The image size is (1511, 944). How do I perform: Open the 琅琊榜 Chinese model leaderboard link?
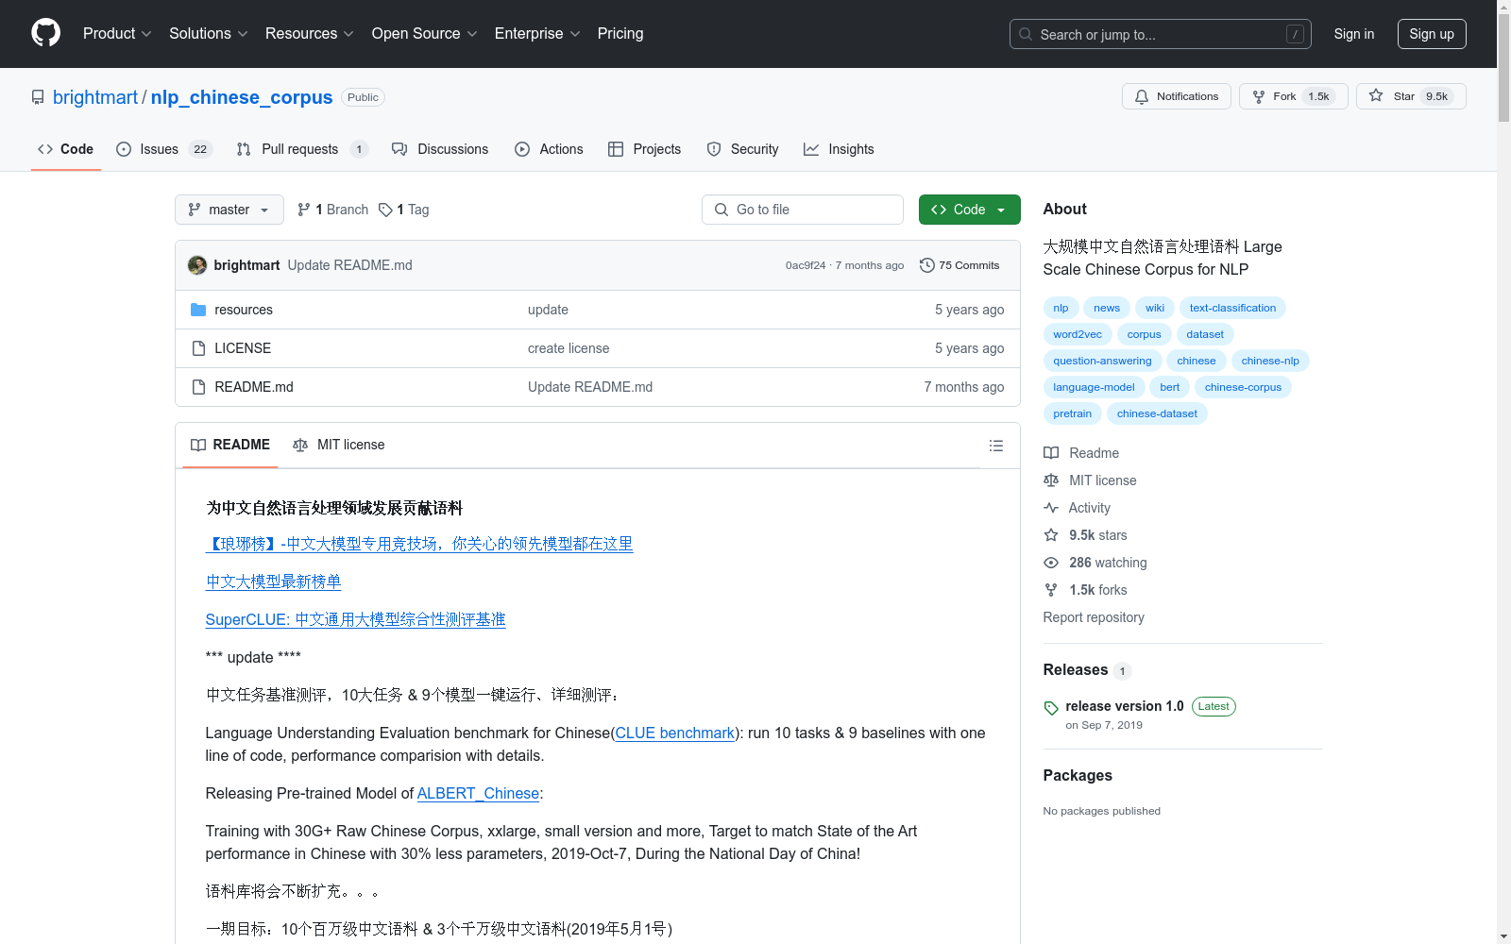[419, 544]
